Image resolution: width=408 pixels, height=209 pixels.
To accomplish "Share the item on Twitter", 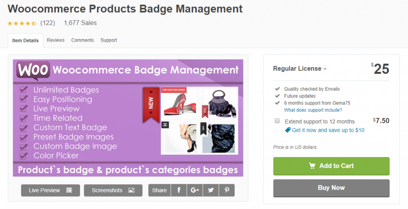I will (x=211, y=190).
